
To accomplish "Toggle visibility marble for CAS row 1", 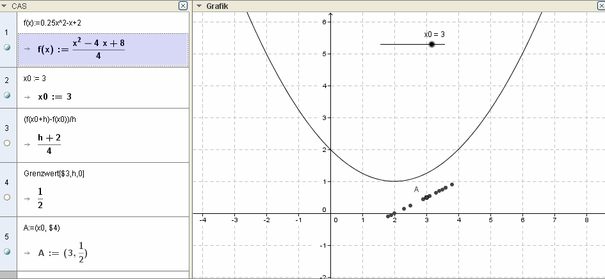I will click(6, 48).
